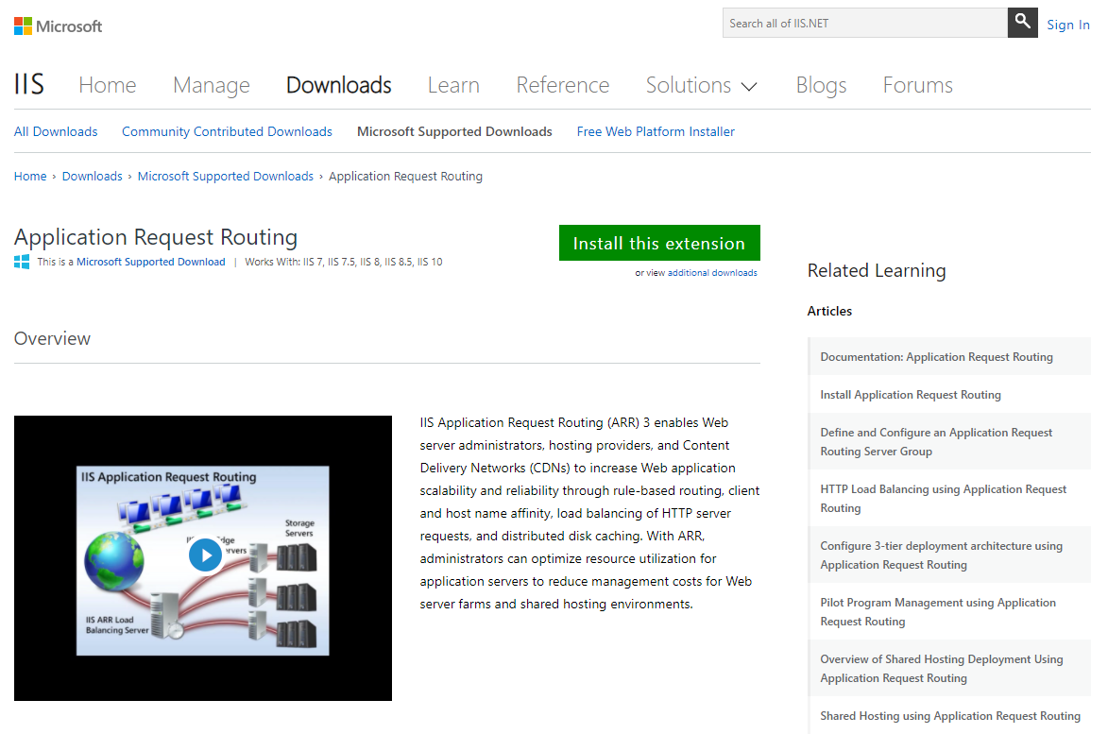Viewport: 1108px width, 734px height.
Task: Click the Home breadcrumb link
Action: (x=30, y=176)
